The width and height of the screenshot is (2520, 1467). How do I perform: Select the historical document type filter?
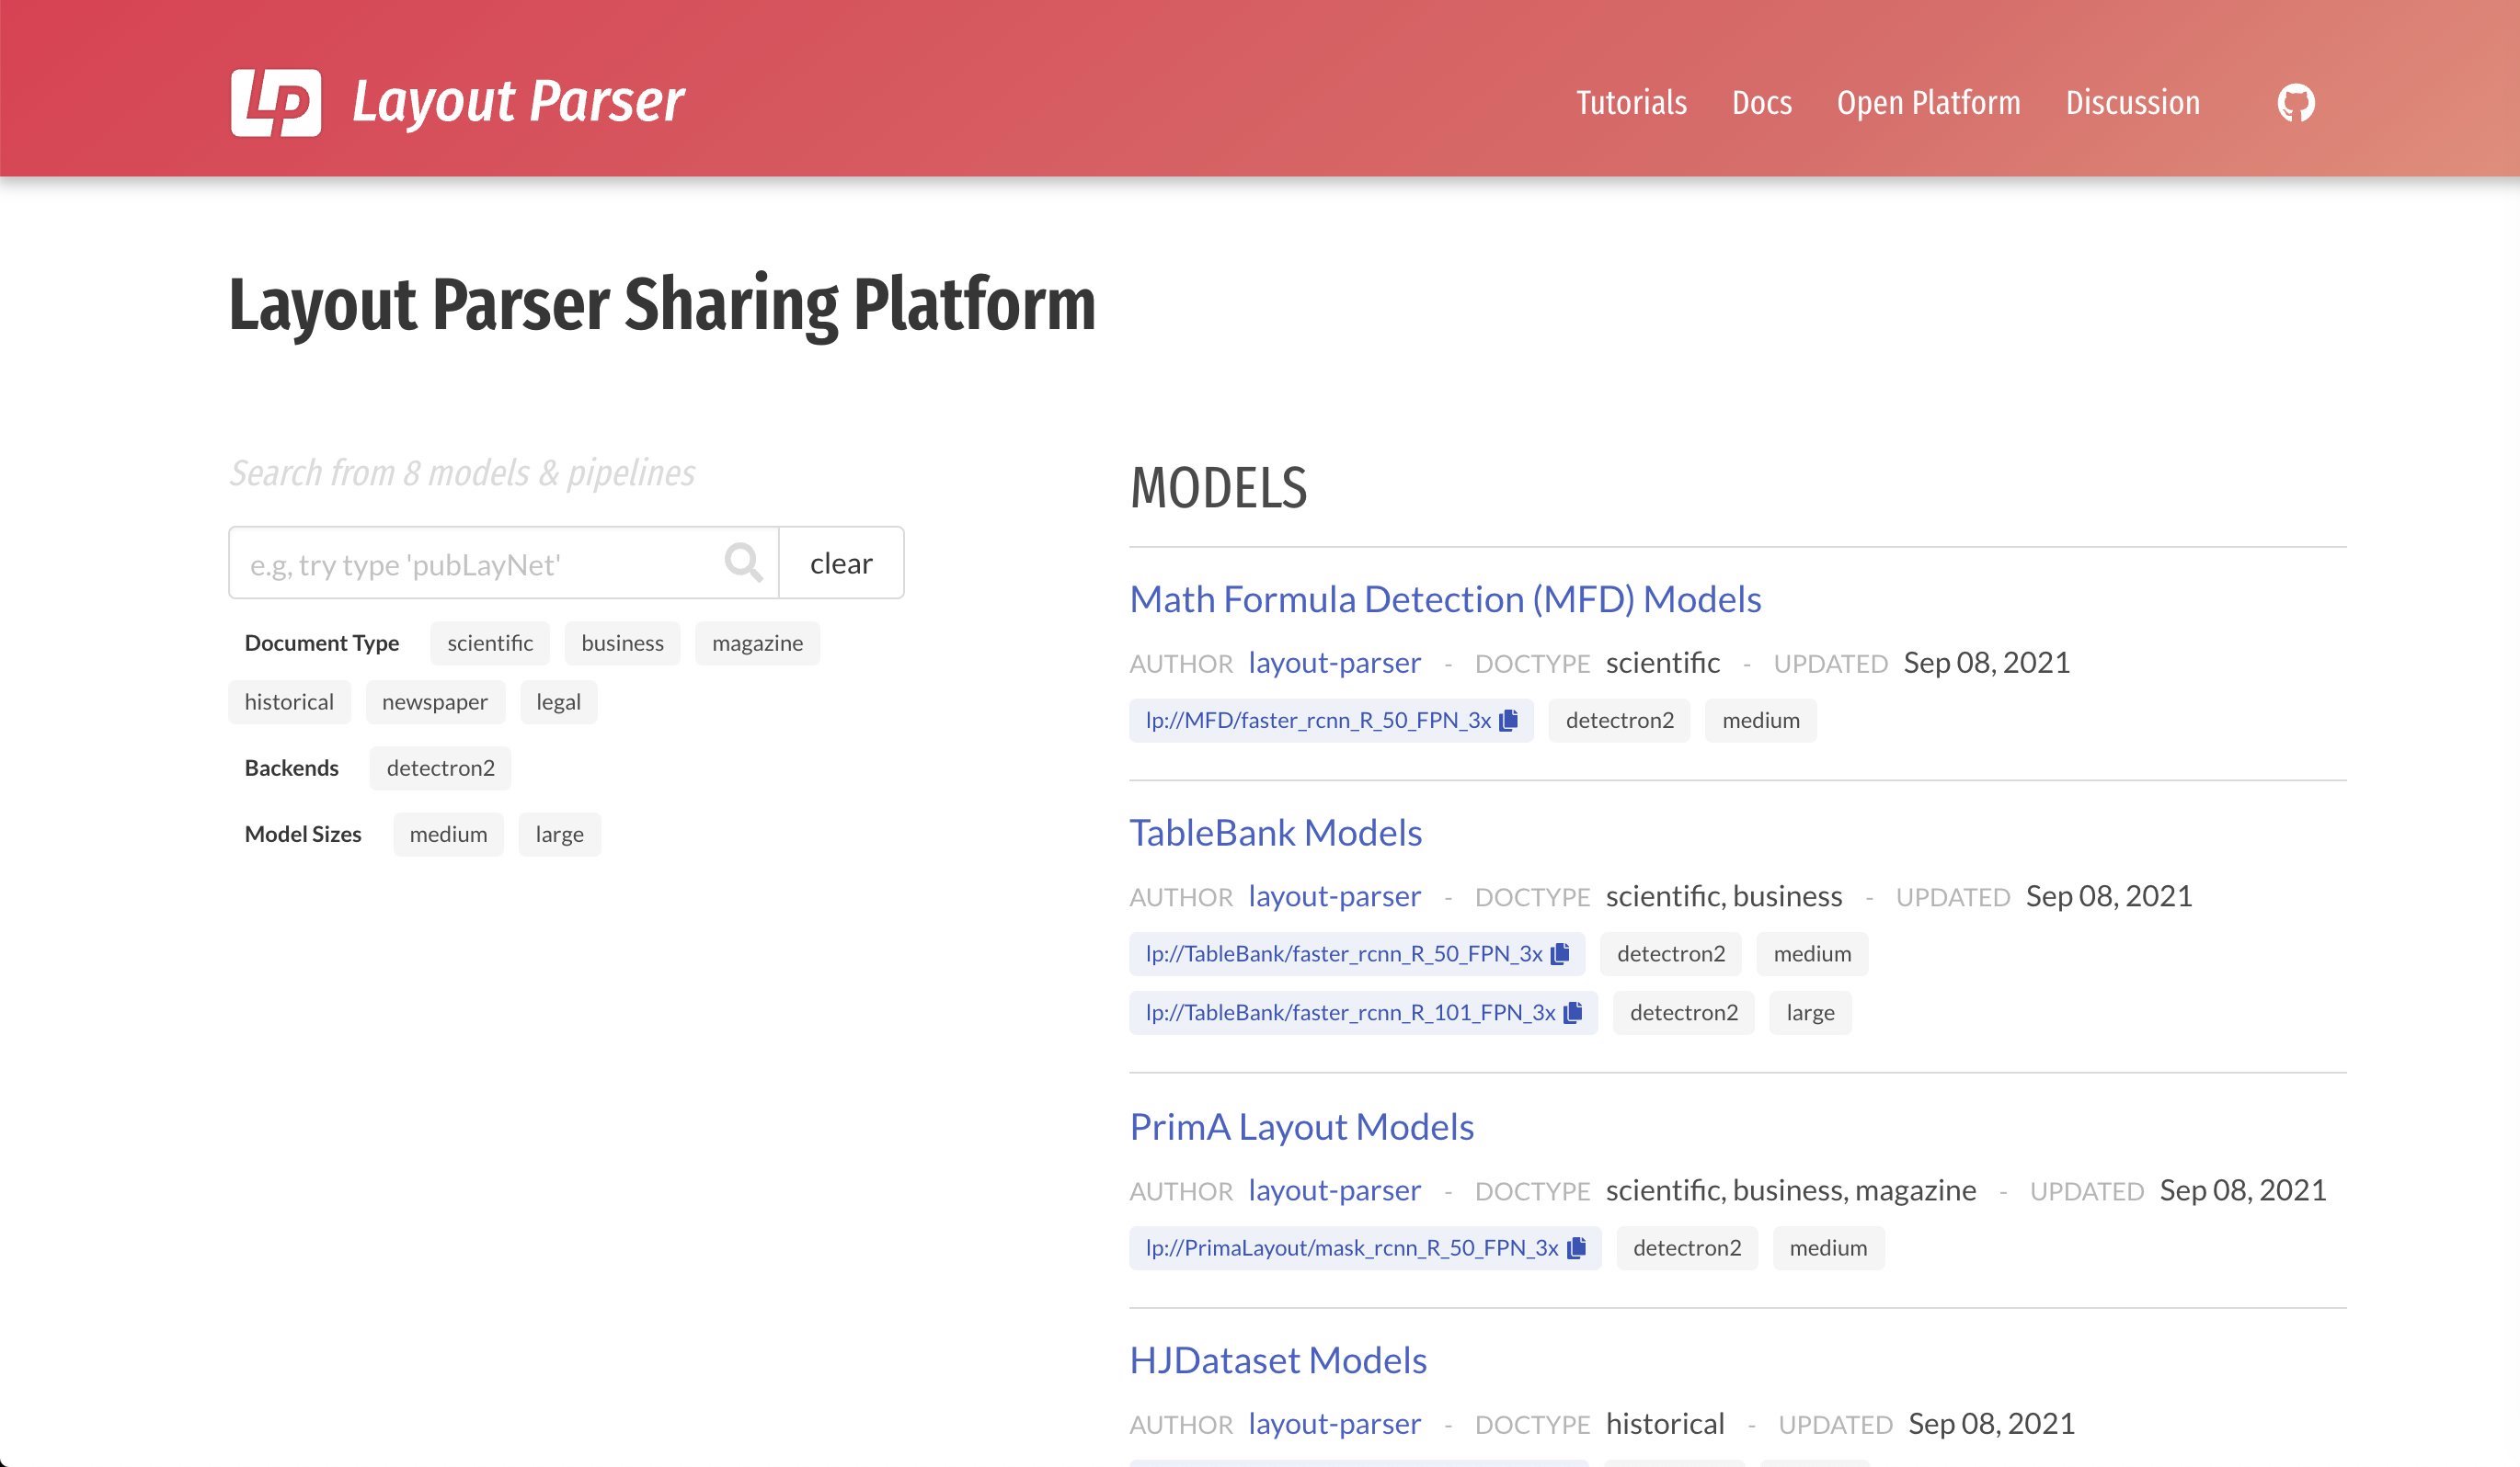(289, 700)
